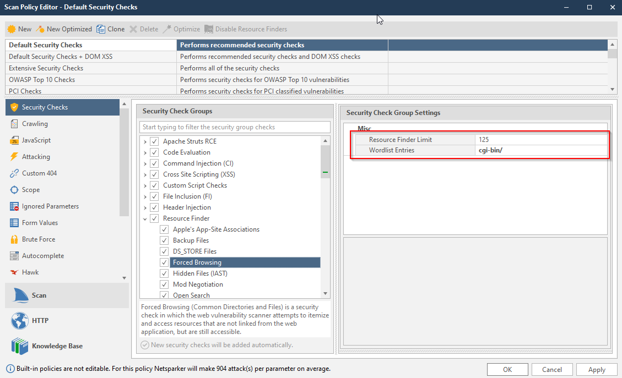Clone the current scan policy

coord(110,29)
